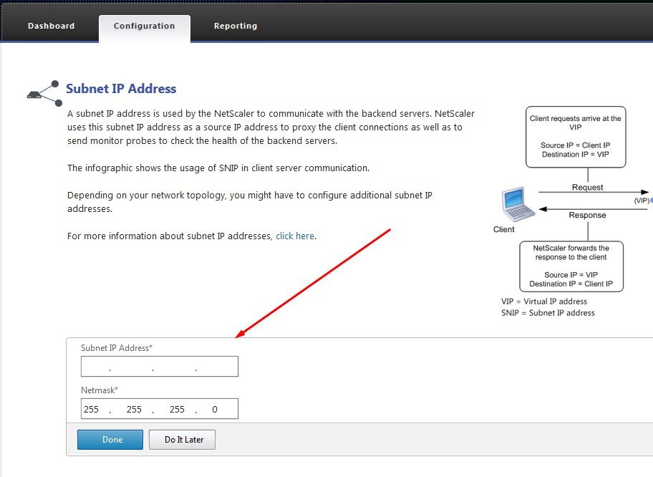Click the first Netmask octet showing 255

pyautogui.click(x=92, y=410)
